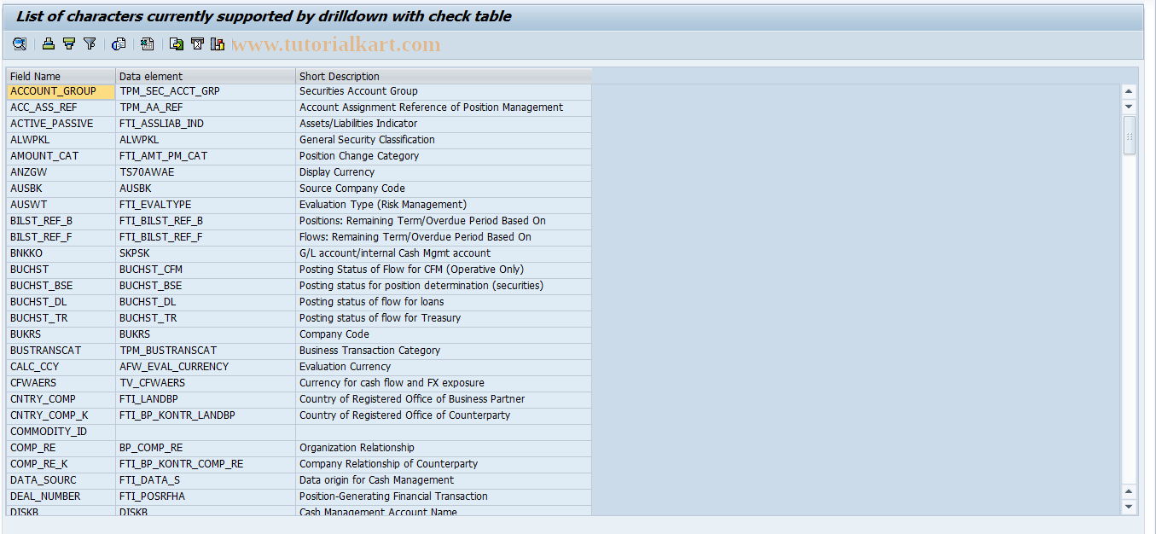Select the CALC_CCY field cell
Screen dimensions: 1156x534
coord(61,367)
